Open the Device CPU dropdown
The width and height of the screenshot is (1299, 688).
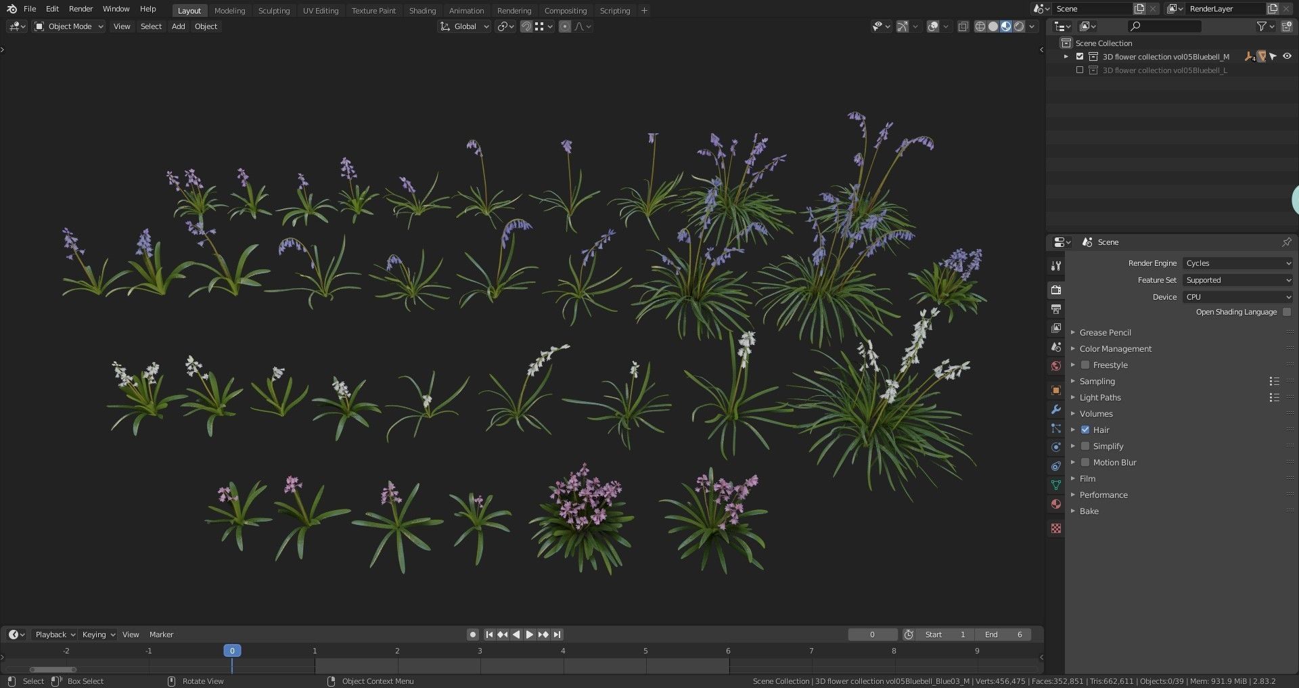pos(1238,297)
